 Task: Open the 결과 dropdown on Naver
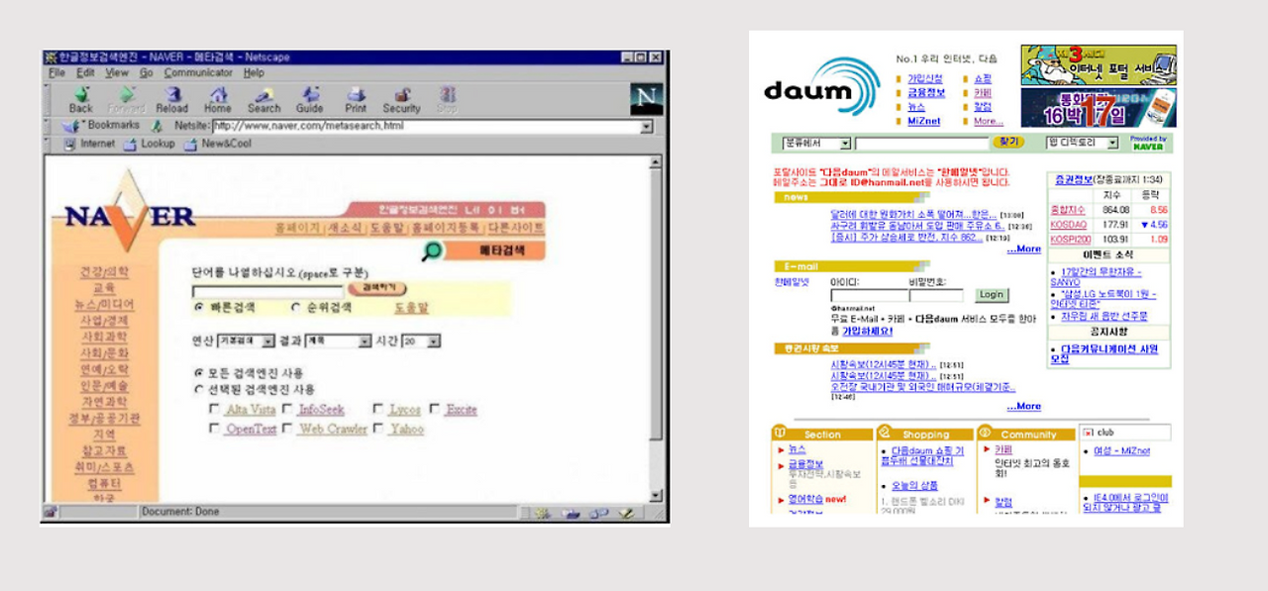click(338, 341)
